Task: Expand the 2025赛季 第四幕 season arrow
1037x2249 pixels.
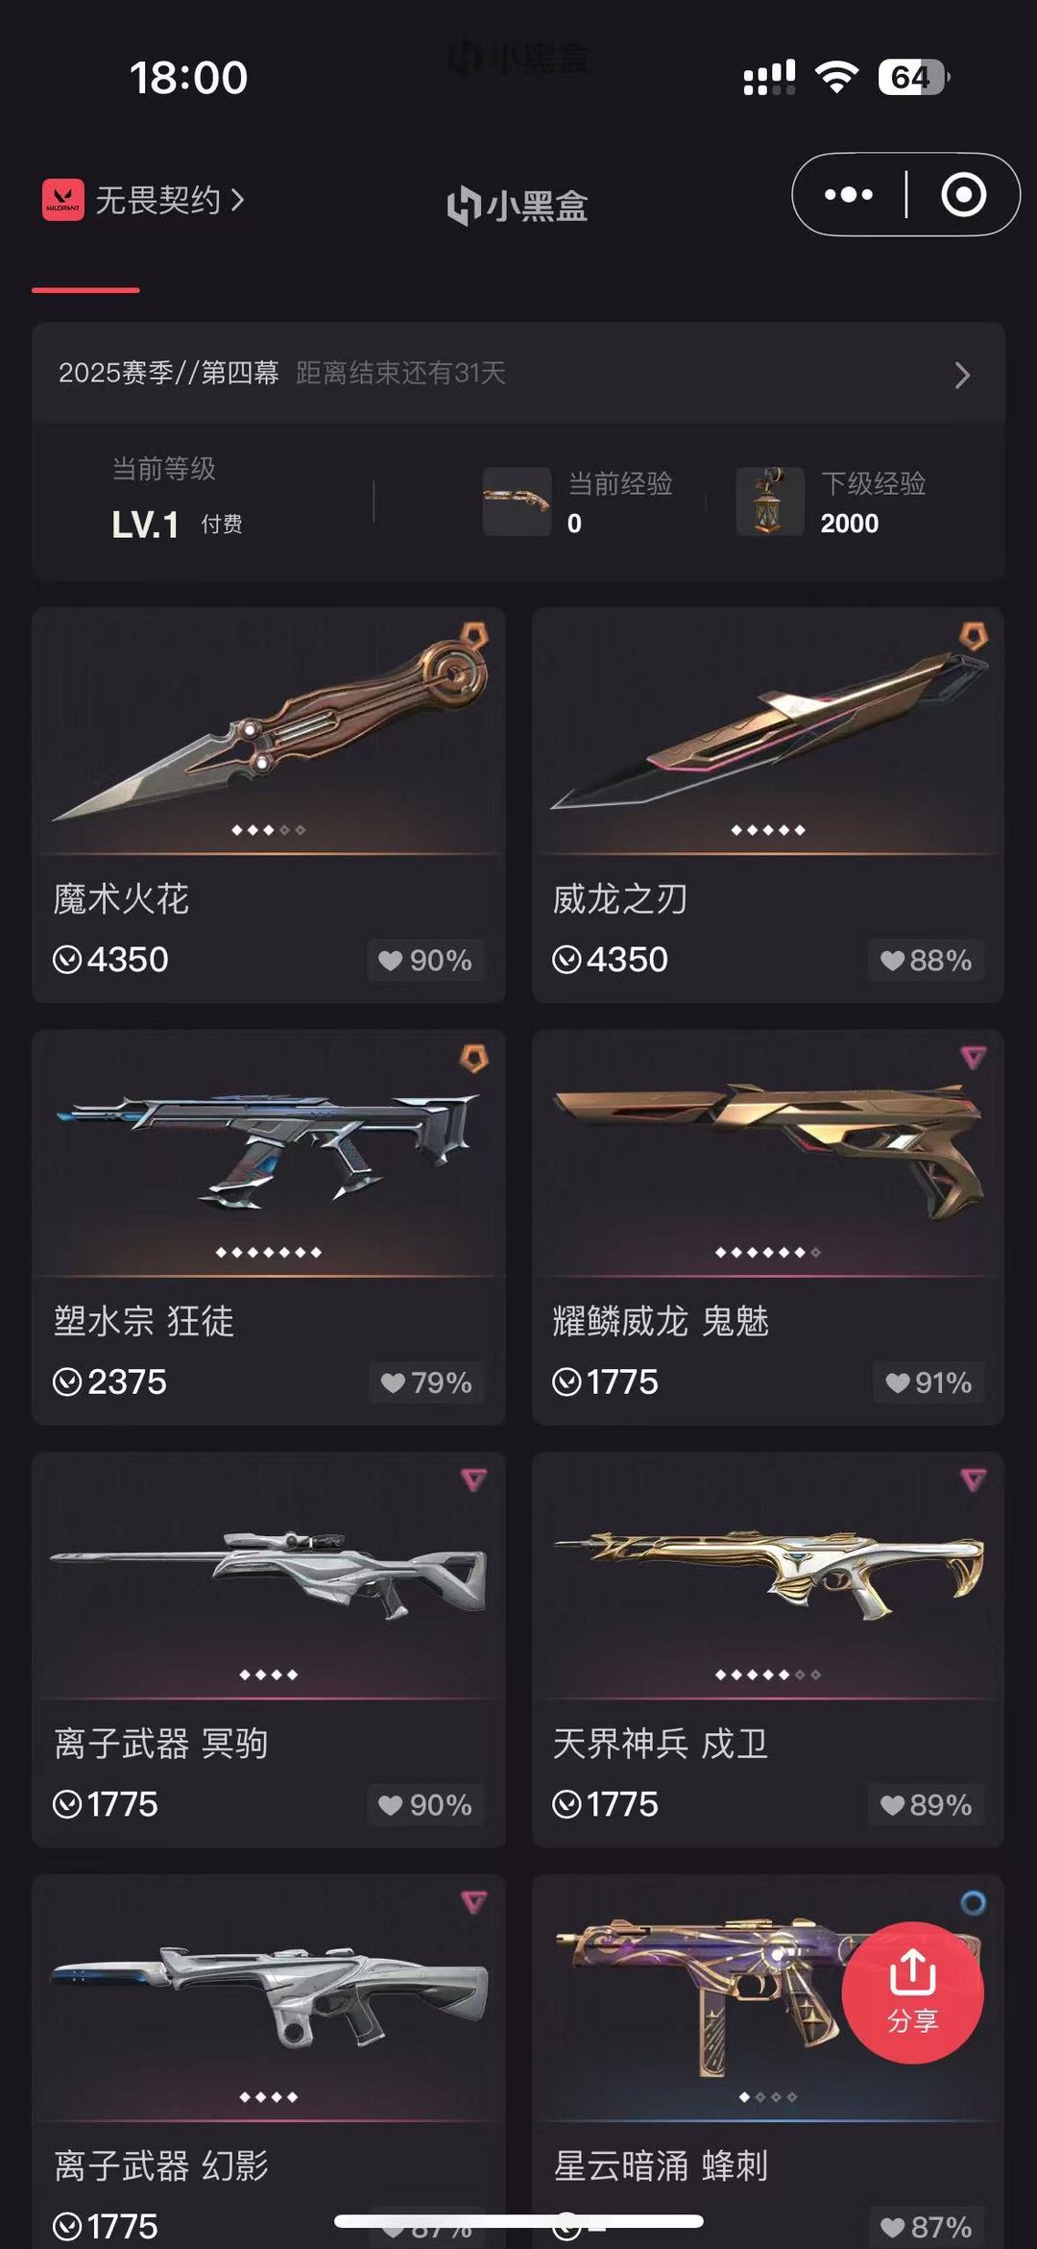Action: [962, 375]
